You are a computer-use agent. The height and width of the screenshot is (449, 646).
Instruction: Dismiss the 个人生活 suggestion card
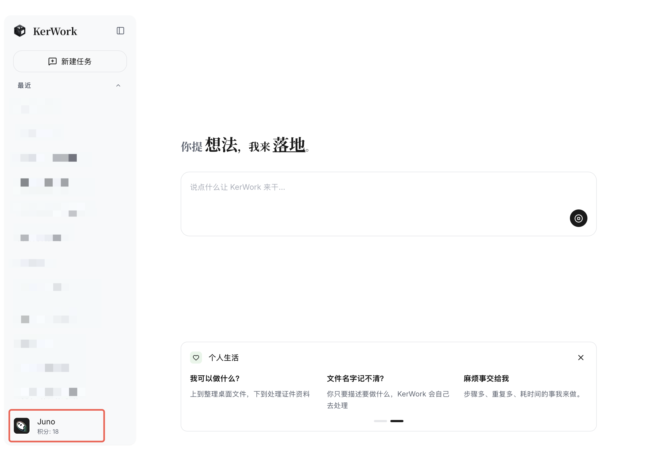(581, 357)
